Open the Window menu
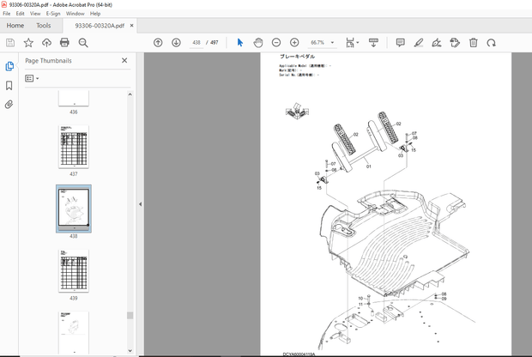 pyautogui.click(x=75, y=14)
